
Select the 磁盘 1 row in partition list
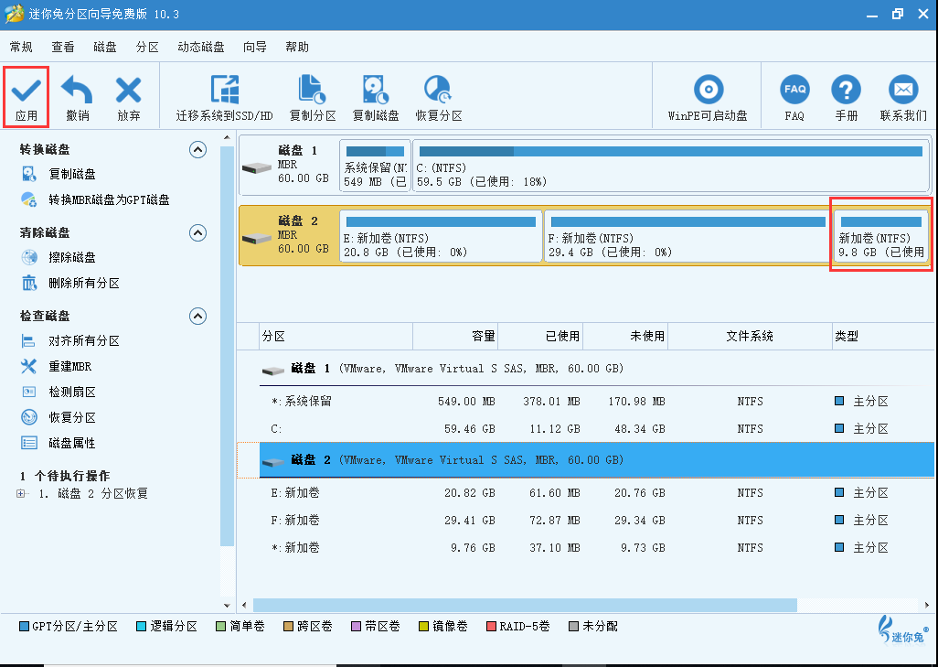tap(597, 369)
